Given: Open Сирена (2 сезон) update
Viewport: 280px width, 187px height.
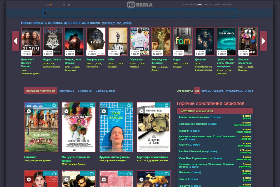Looking at the screenshot, I should click(x=188, y=179).
